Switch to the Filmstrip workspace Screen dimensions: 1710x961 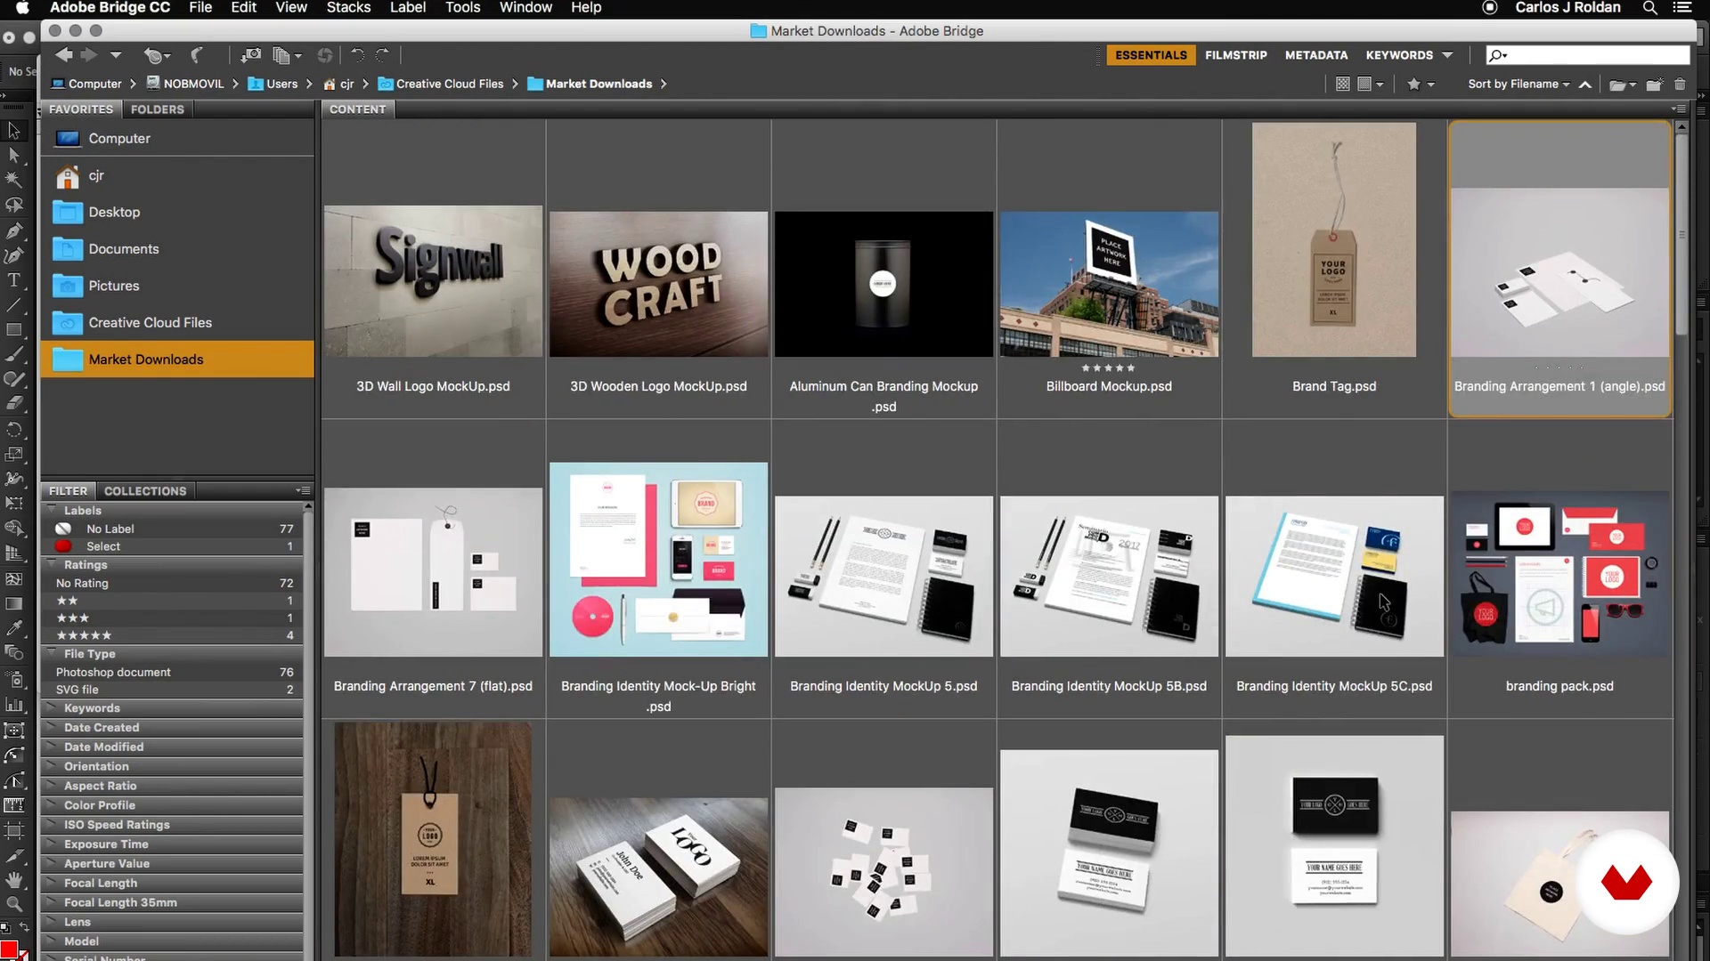pyautogui.click(x=1235, y=55)
